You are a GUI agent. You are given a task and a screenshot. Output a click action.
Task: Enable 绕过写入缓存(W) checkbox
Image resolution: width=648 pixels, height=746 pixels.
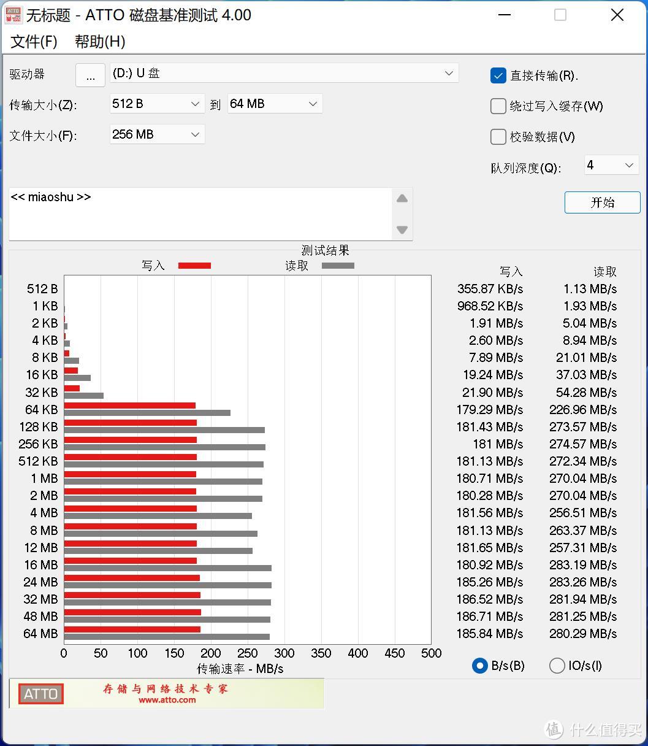(x=498, y=106)
